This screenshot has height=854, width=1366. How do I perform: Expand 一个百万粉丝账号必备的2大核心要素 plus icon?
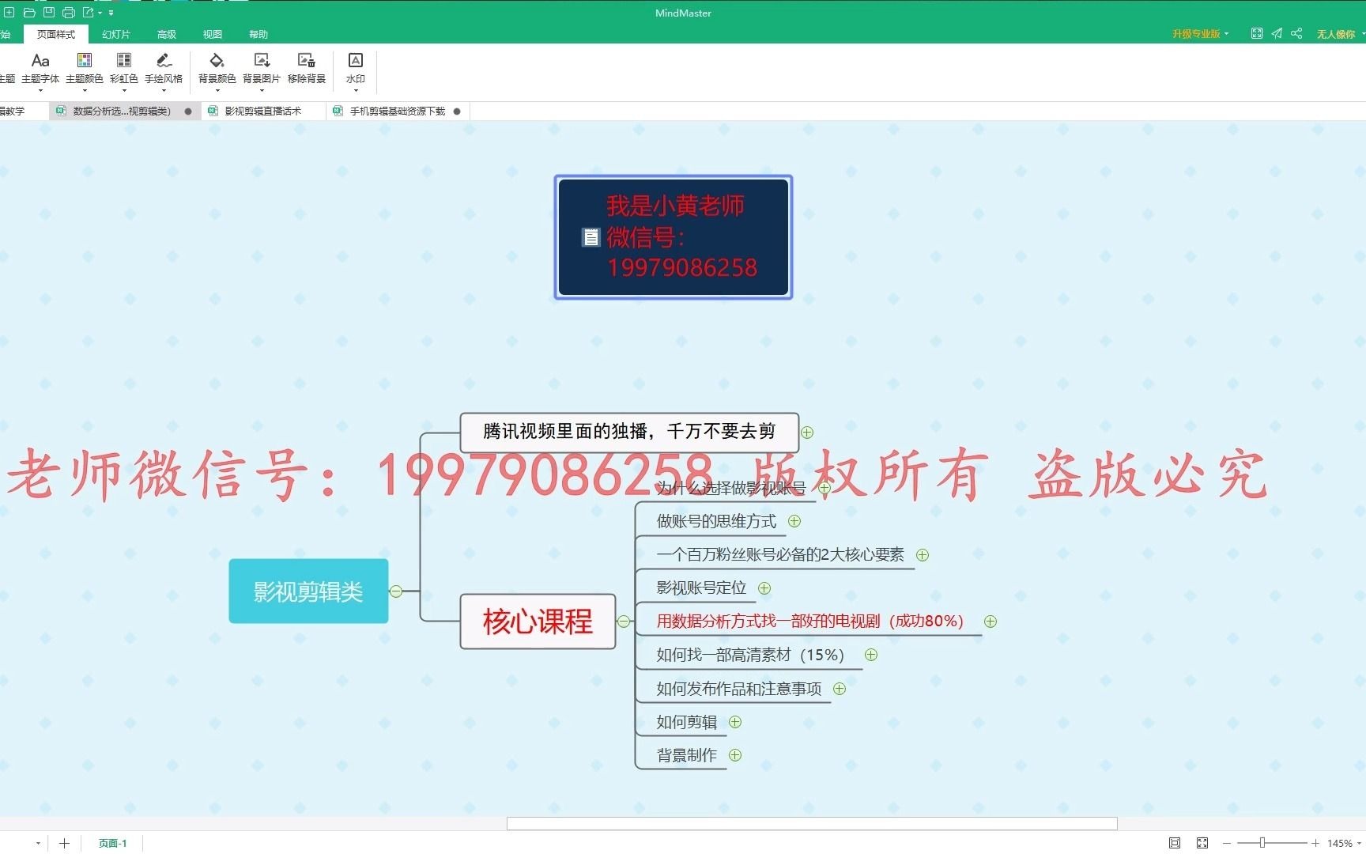923,555
